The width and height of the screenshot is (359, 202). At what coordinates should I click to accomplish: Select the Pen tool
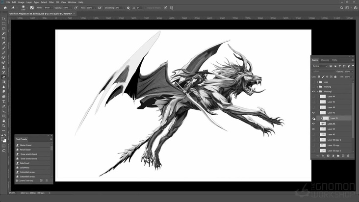click(x=3, y=106)
